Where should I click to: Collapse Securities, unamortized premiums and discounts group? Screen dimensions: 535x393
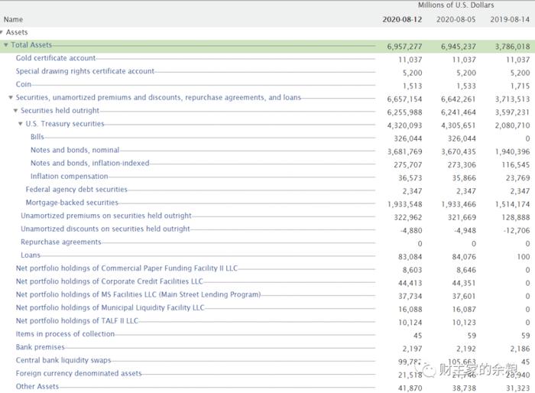(11, 97)
